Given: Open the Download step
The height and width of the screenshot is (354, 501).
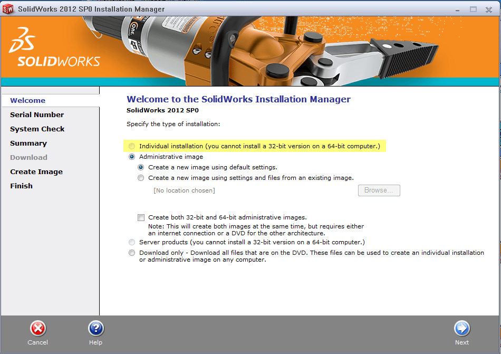Looking at the screenshot, I should coord(29,158).
